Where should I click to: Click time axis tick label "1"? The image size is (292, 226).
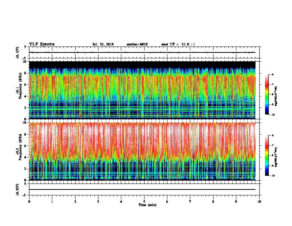(52, 202)
